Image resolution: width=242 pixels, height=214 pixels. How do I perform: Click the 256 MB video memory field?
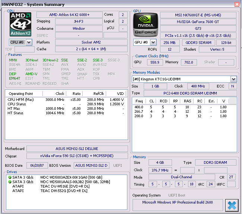pyautogui.click(x=170, y=42)
